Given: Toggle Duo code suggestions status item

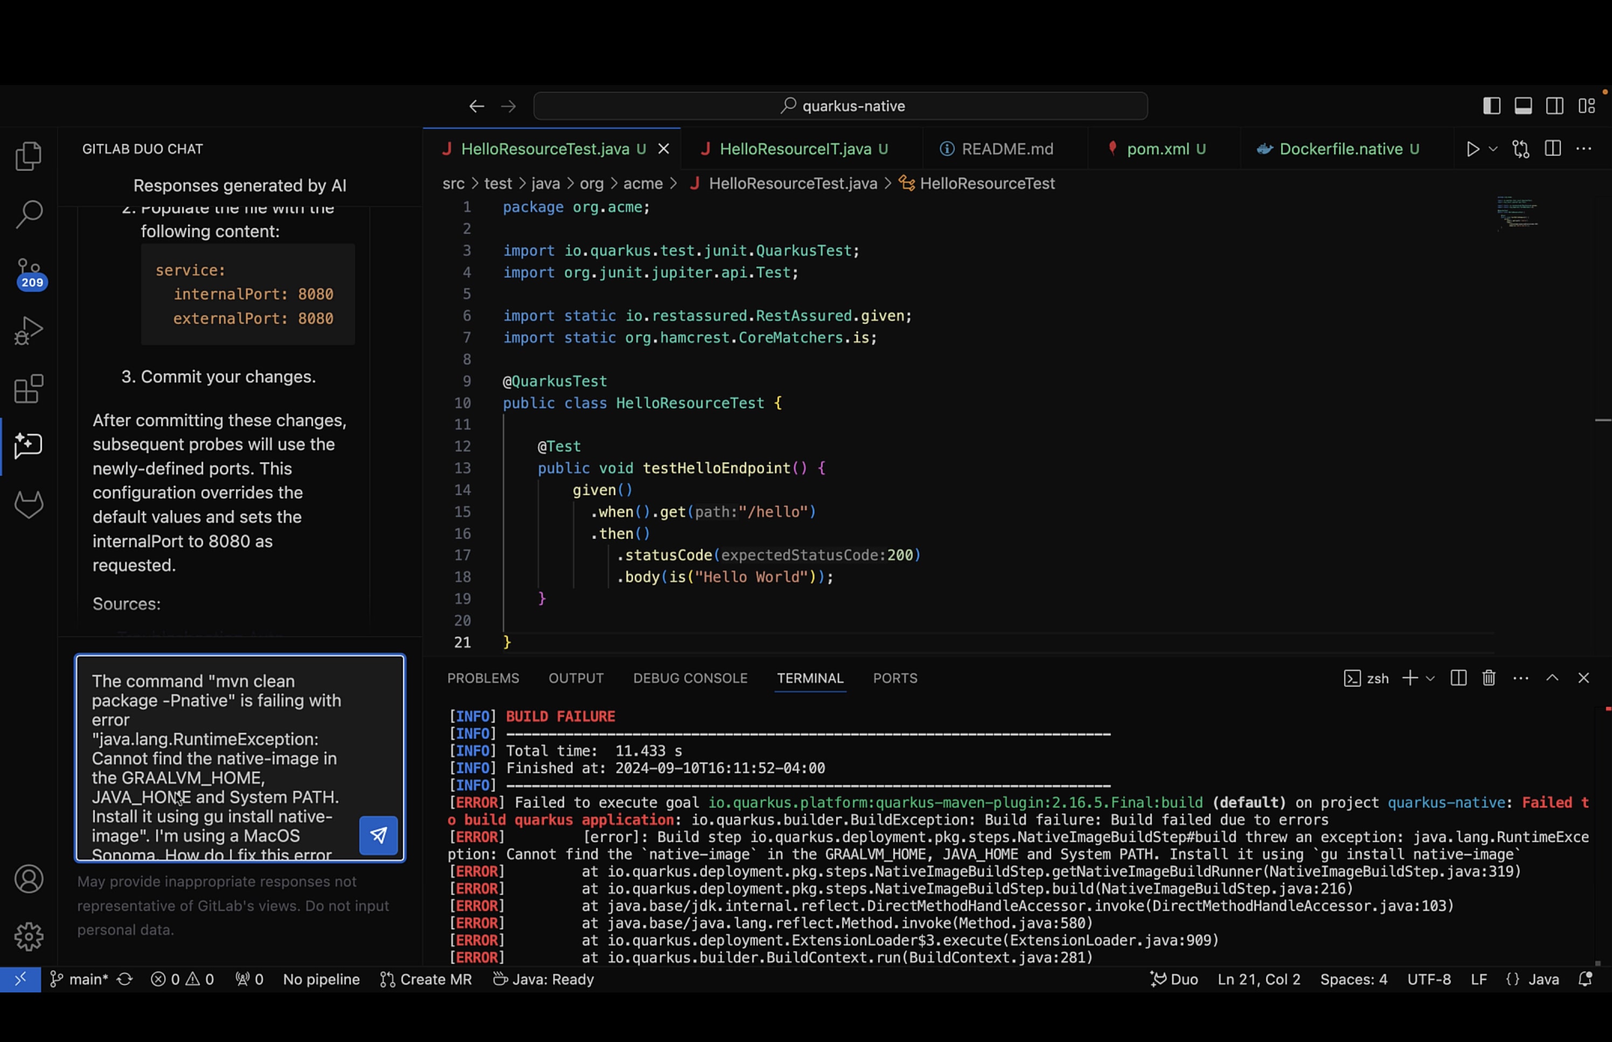Looking at the screenshot, I should 1173,979.
